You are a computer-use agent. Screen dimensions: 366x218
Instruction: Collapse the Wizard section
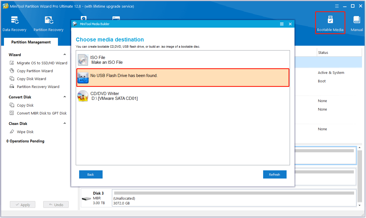64,55
